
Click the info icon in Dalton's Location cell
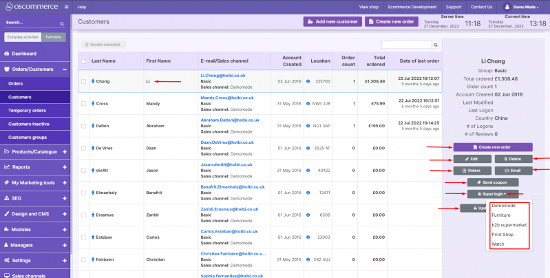(x=308, y=126)
